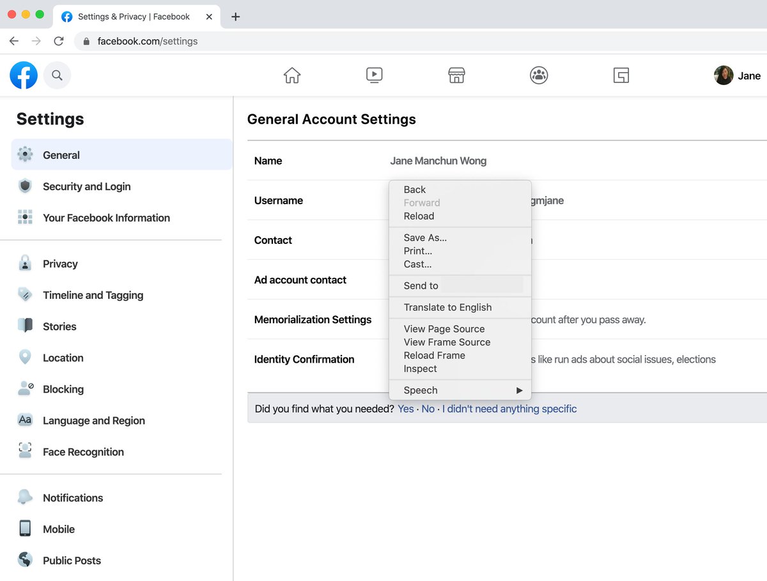Click the Mobile phone icon
Image resolution: width=767 pixels, height=581 pixels.
coord(25,529)
